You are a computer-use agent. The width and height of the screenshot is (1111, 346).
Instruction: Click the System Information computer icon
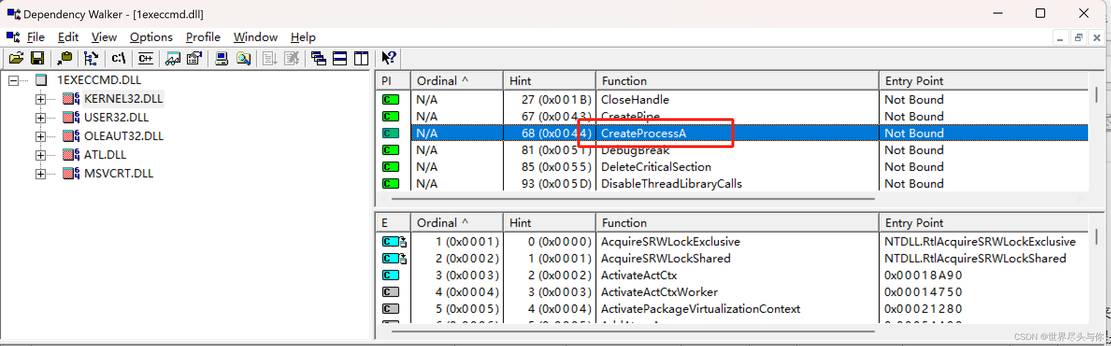point(221,58)
